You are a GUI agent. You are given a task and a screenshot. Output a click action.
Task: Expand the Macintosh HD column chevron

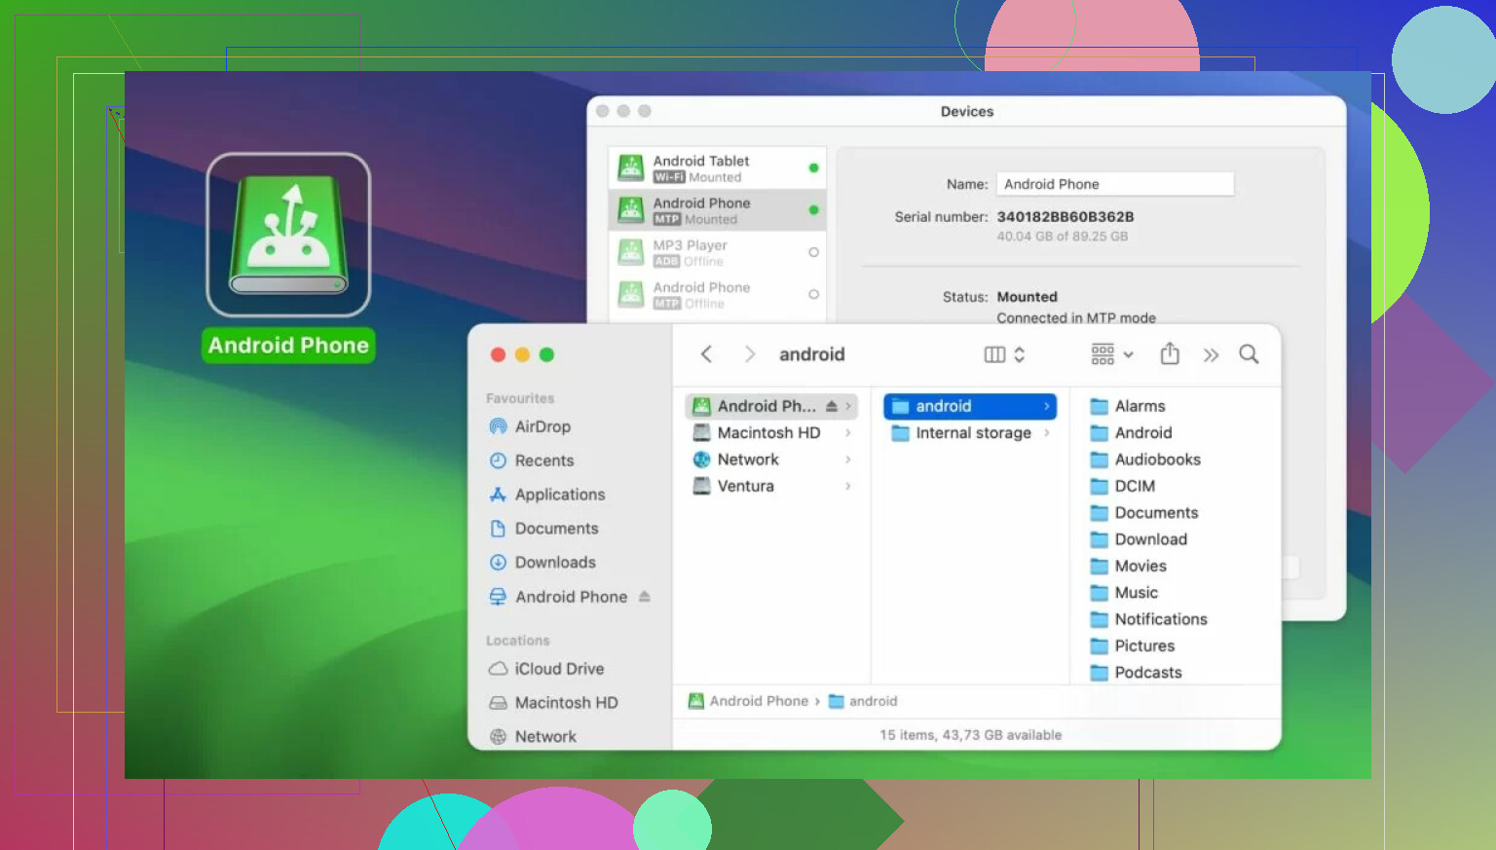click(x=848, y=433)
